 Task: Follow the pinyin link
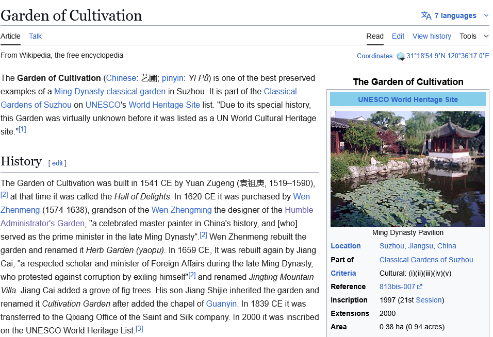point(173,78)
